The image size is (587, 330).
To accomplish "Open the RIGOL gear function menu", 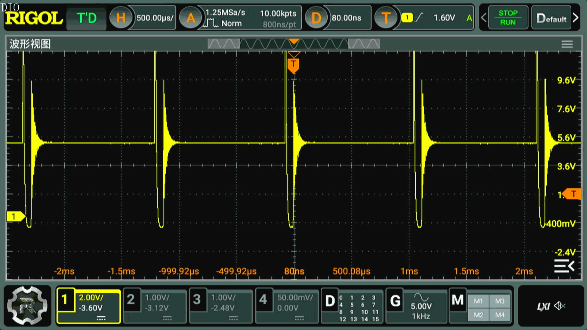I will point(28,306).
